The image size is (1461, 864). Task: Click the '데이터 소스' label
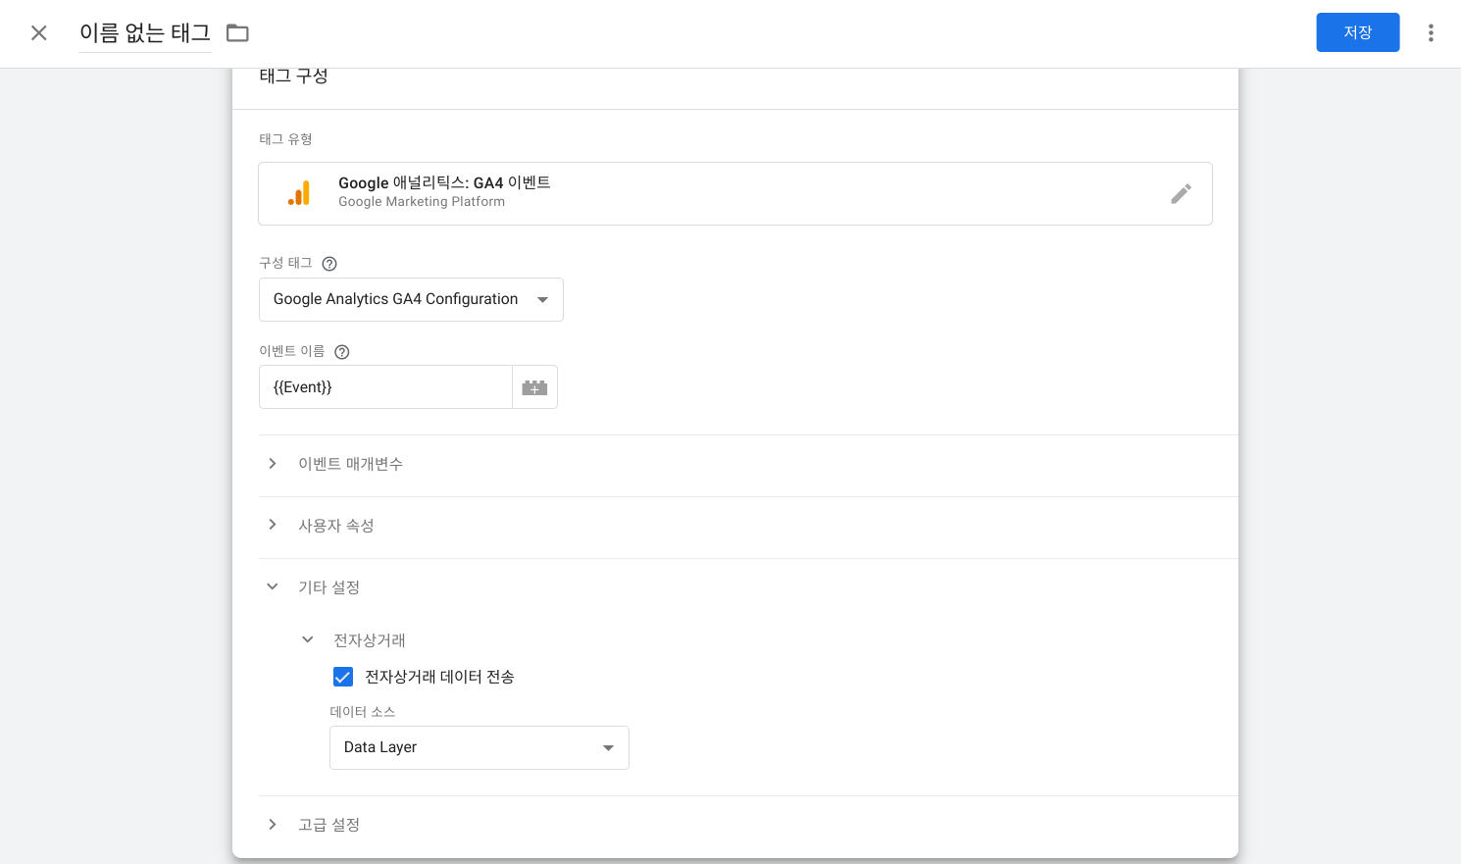pyautogui.click(x=363, y=712)
